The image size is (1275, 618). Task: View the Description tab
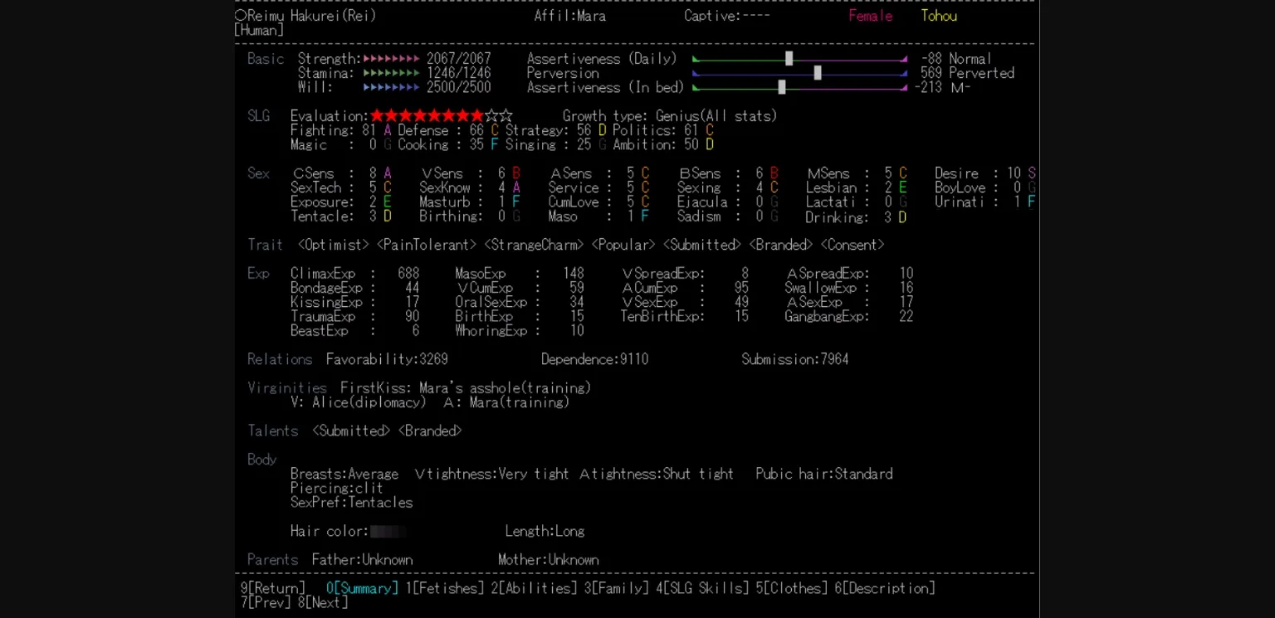pyautogui.click(x=885, y=588)
